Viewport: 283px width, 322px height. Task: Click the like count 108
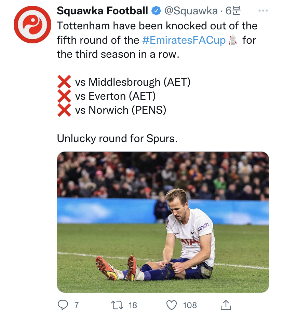pyautogui.click(x=190, y=305)
